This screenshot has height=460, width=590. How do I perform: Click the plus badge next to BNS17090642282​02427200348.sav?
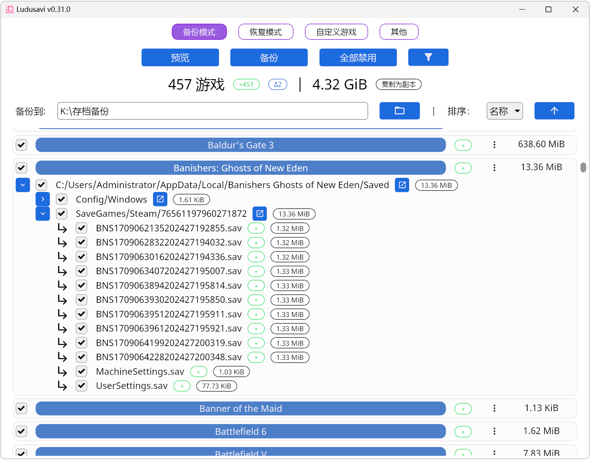point(256,358)
